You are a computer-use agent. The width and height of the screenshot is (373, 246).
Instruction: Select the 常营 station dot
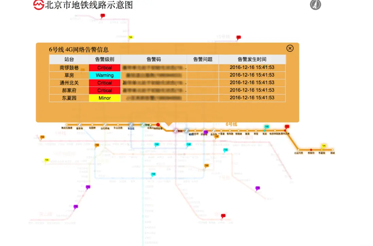point(256,131)
